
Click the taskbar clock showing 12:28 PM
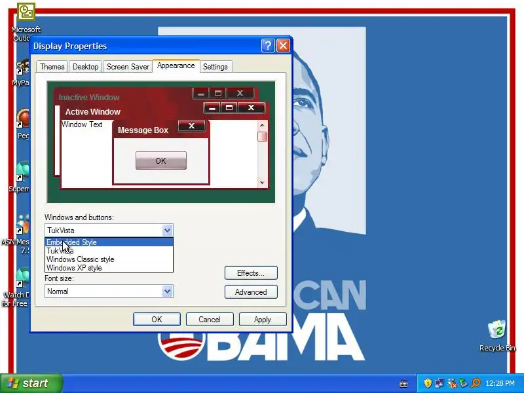(500, 383)
